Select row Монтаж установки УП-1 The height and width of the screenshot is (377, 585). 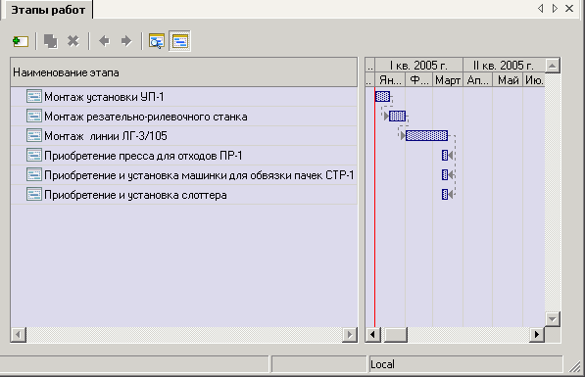pos(184,97)
